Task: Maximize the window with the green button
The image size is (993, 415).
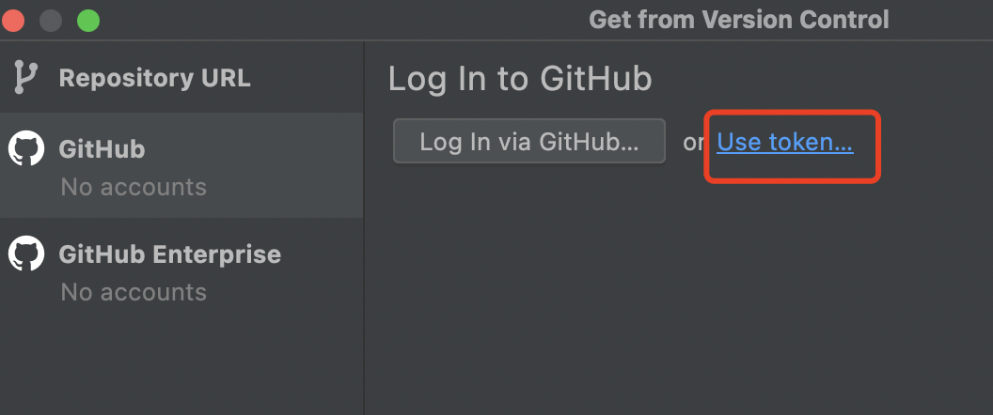Action: click(x=87, y=20)
